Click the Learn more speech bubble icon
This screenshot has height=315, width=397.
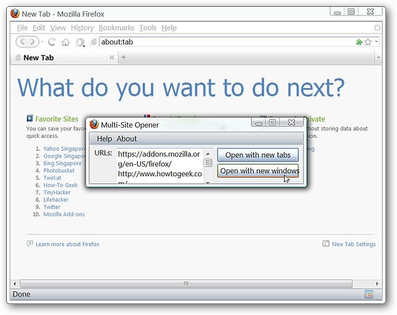coord(30,244)
